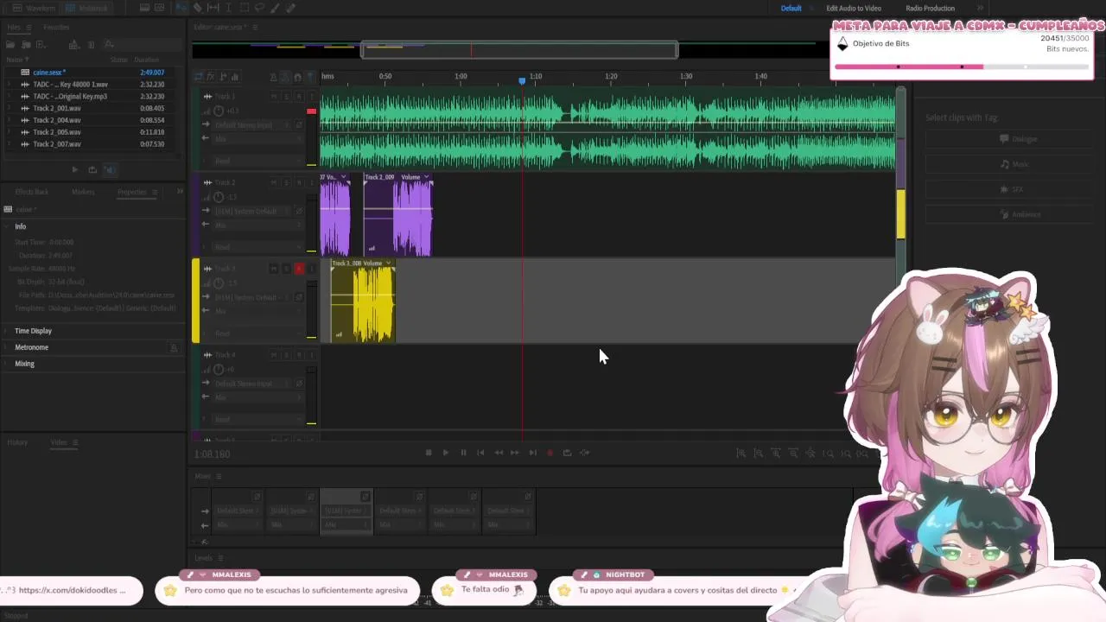Adjust the Track 3 volume knob
The width and height of the screenshot is (1106, 622).
(219, 282)
